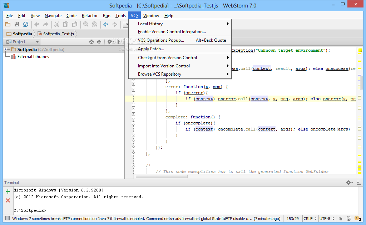Image resolution: width=366 pixels, height=225 pixels.
Task: Click the top yellow inspection status square
Action: 360,50
